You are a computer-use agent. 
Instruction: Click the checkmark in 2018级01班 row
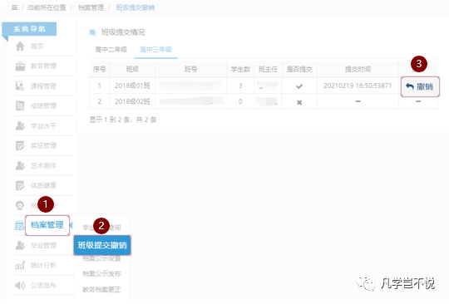click(x=299, y=86)
